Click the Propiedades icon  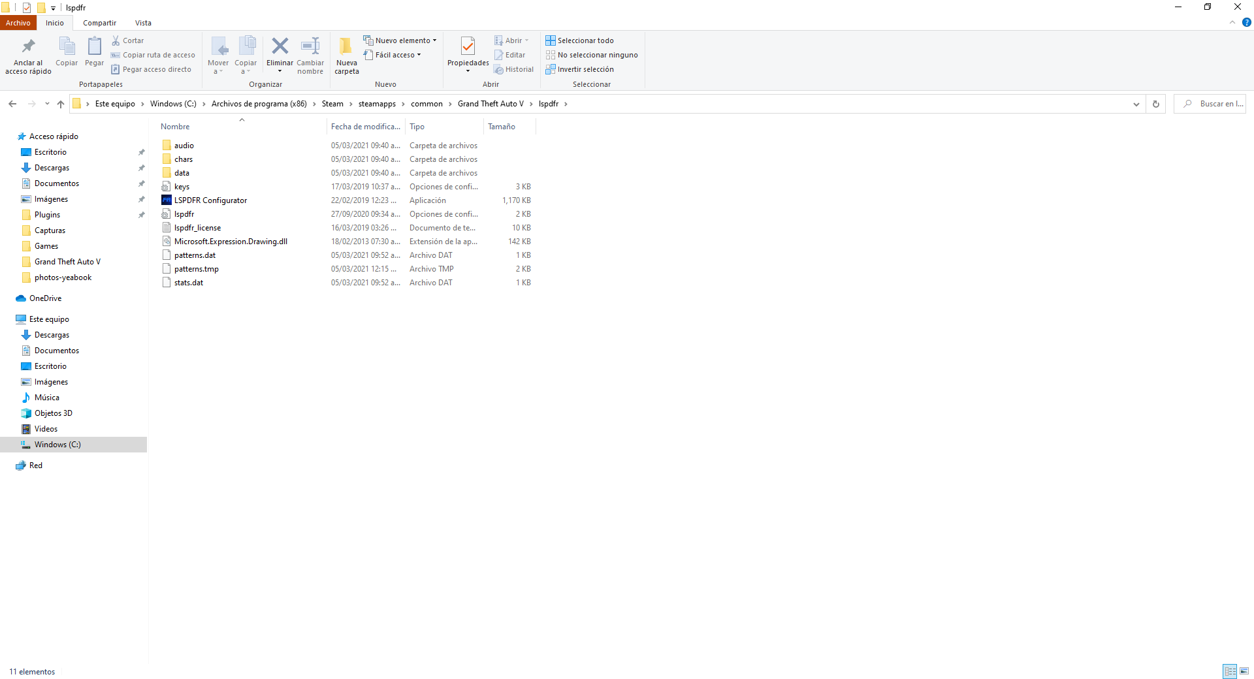468,46
